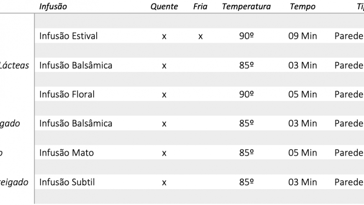Click 03 Min in the Infusão Subtil row
The height and width of the screenshot is (205, 364).
pyautogui.click(x=302, y=182)
